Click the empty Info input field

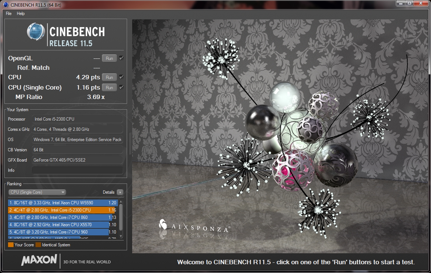[77, 170]
